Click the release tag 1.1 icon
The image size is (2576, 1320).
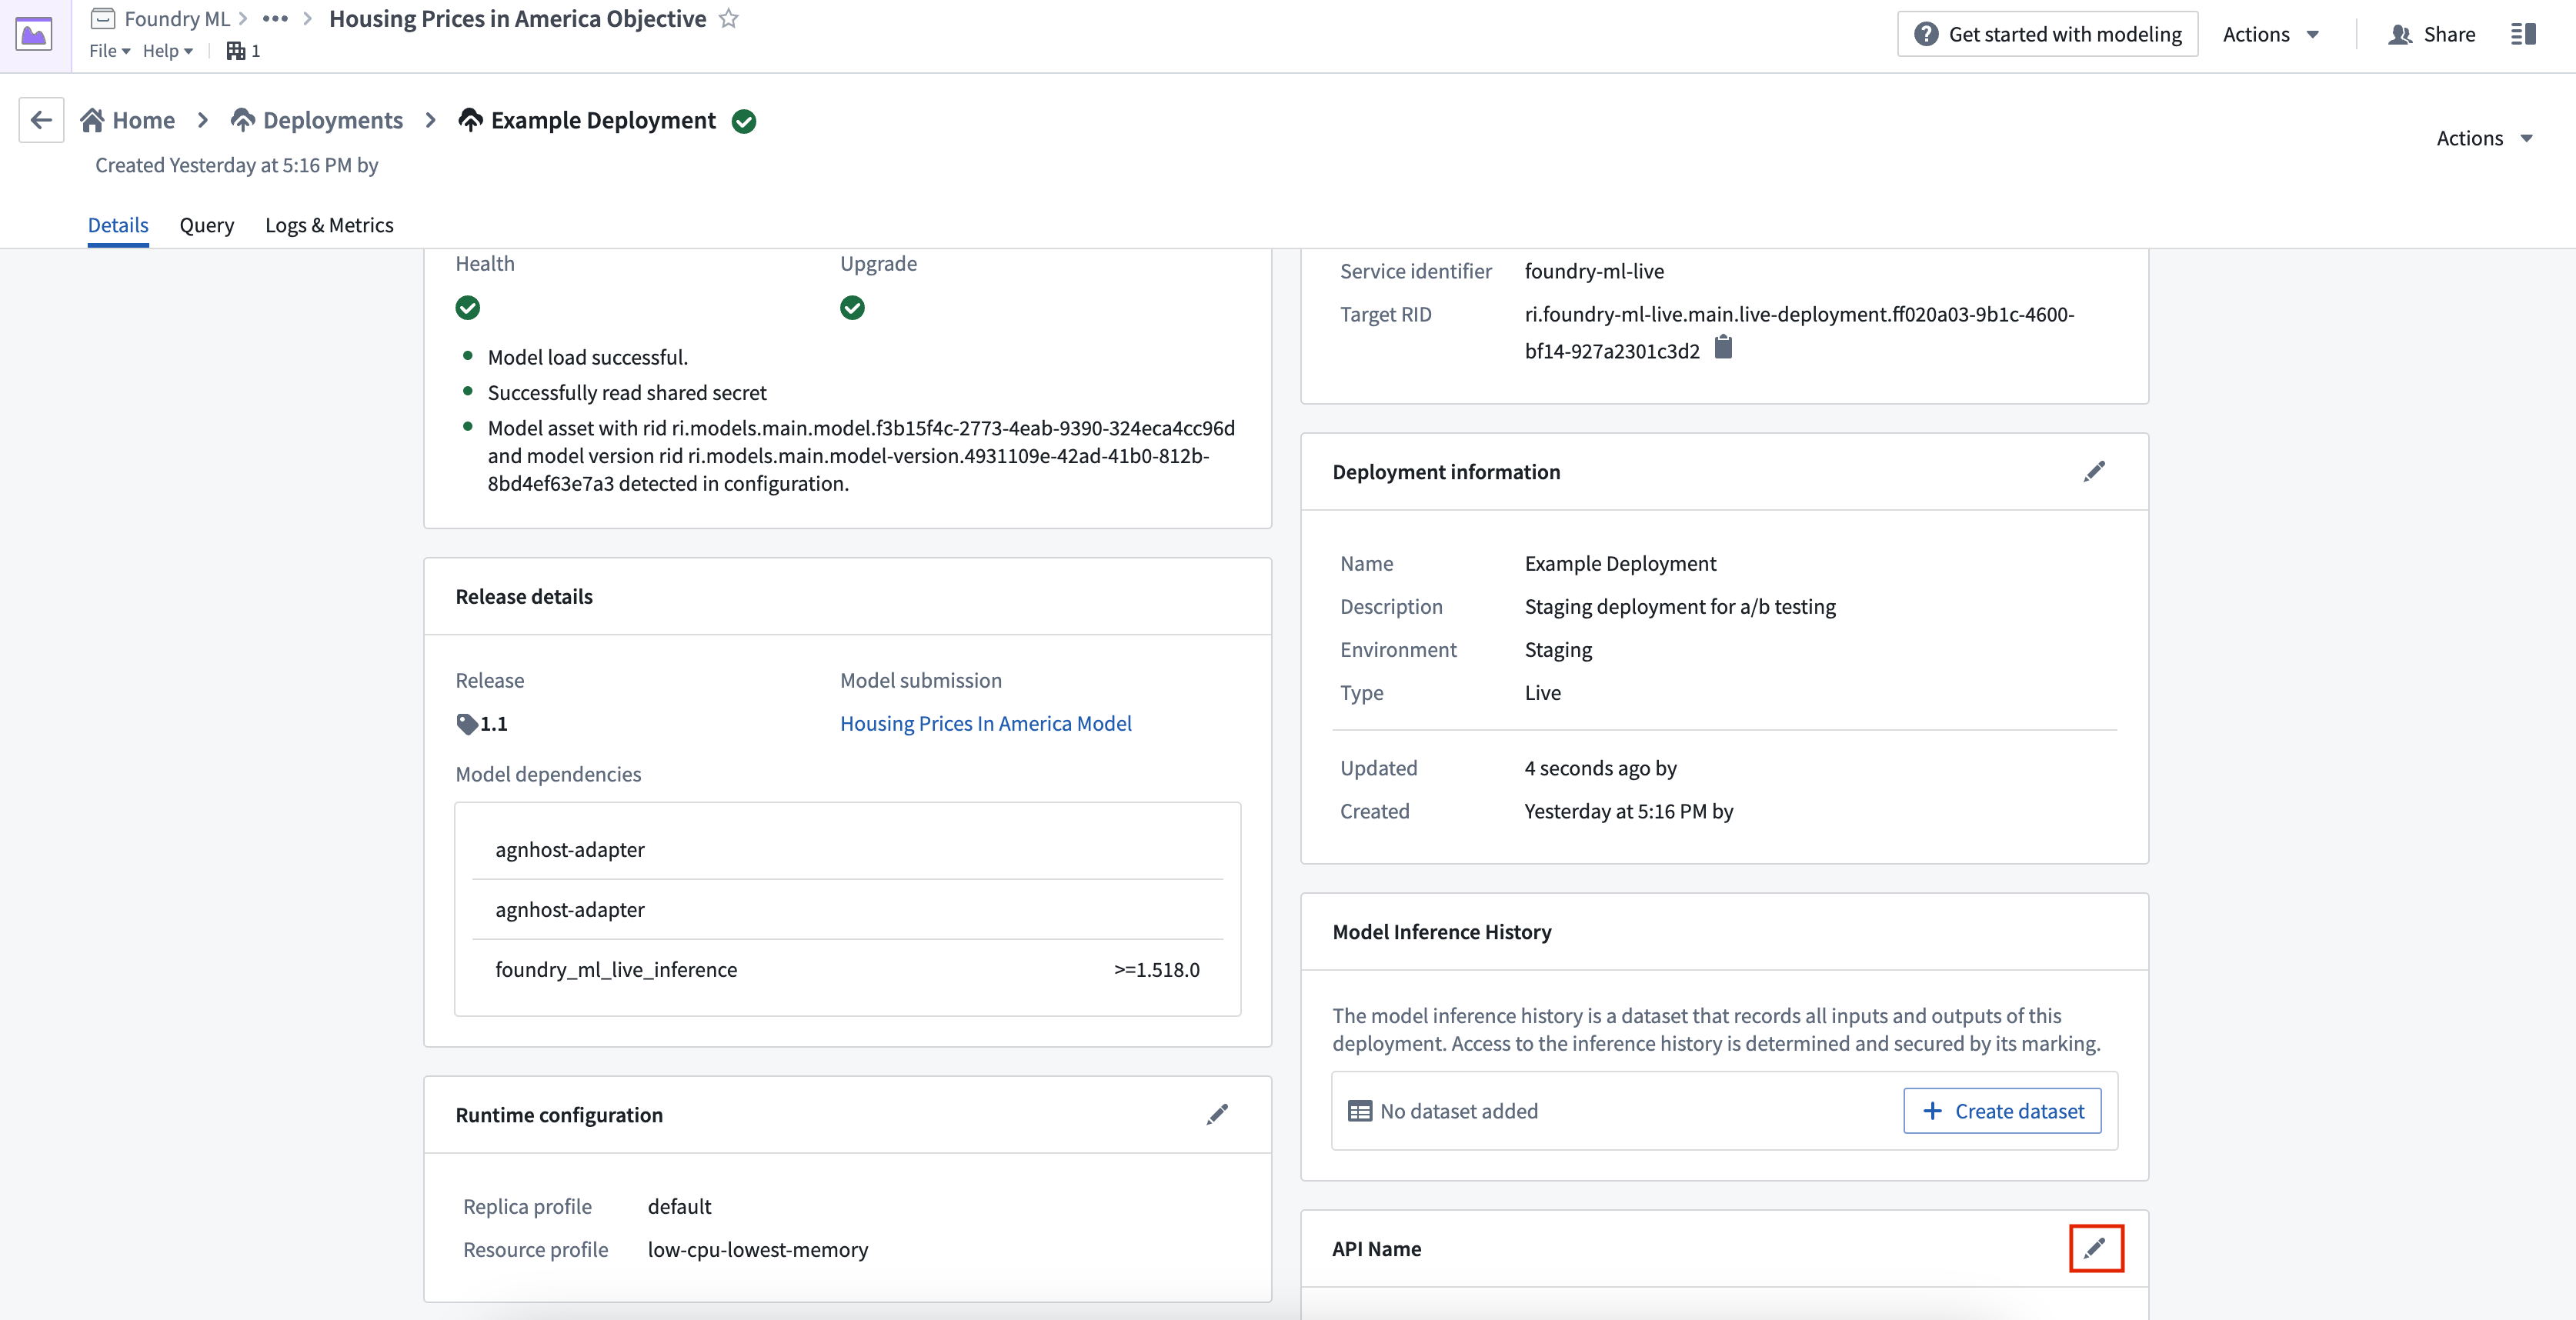(x=466, y=723)
